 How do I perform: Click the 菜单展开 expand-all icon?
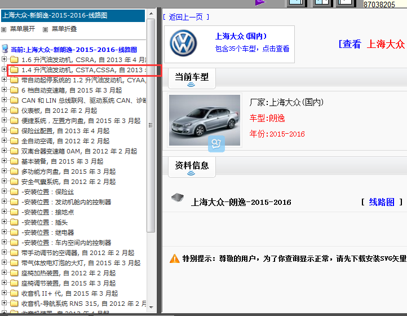[x=3, y=29]
